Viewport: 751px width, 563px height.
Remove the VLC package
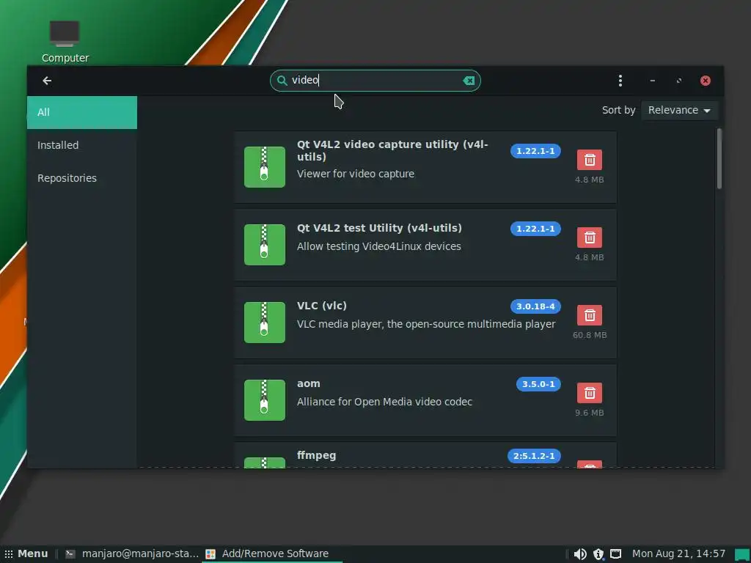pos(590,315)
